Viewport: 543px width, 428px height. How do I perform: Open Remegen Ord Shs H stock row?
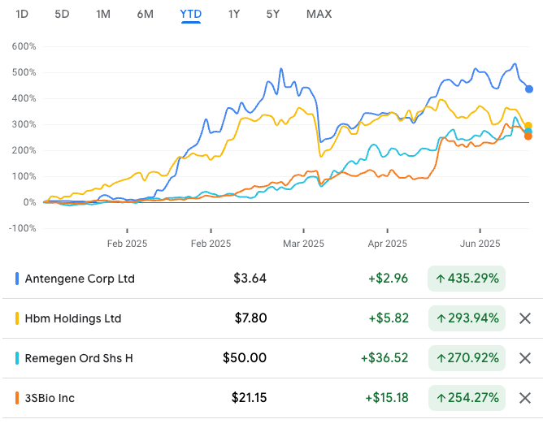[x=271, y=358]
